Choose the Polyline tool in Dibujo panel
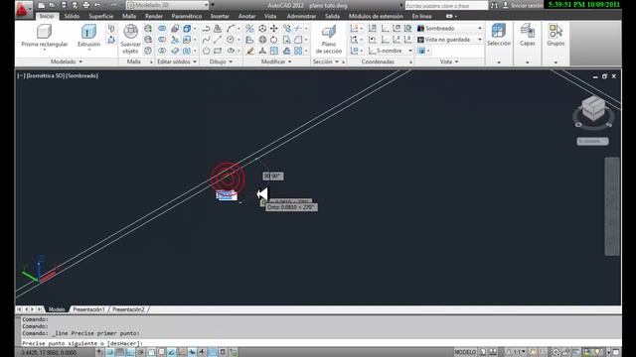636x357 pixels. [206, 29]
